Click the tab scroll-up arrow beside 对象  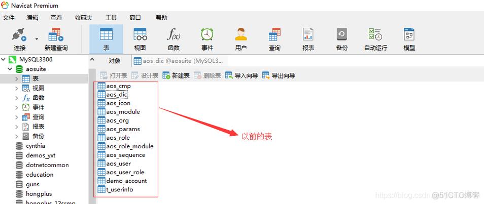[x=92, y=59]
